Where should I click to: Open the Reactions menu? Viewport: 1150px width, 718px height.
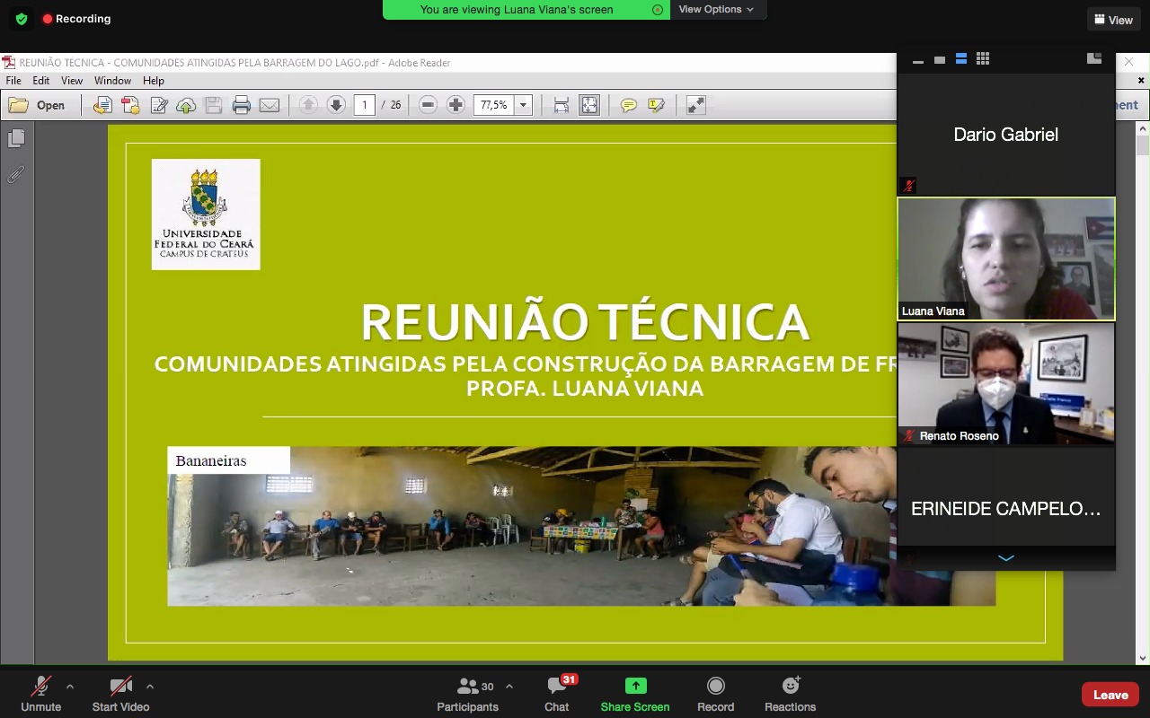click(x=790, y=694)
